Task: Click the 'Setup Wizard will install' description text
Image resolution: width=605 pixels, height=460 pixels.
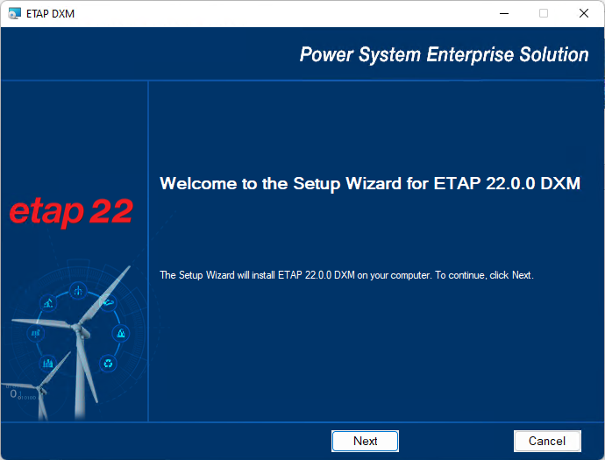Action: 346,275
